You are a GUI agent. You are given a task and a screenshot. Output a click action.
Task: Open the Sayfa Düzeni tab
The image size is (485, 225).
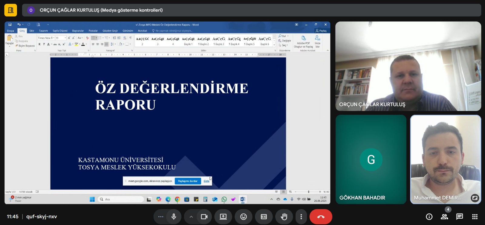point(60,31)
